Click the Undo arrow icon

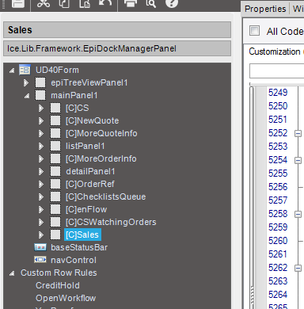(105, 3)
